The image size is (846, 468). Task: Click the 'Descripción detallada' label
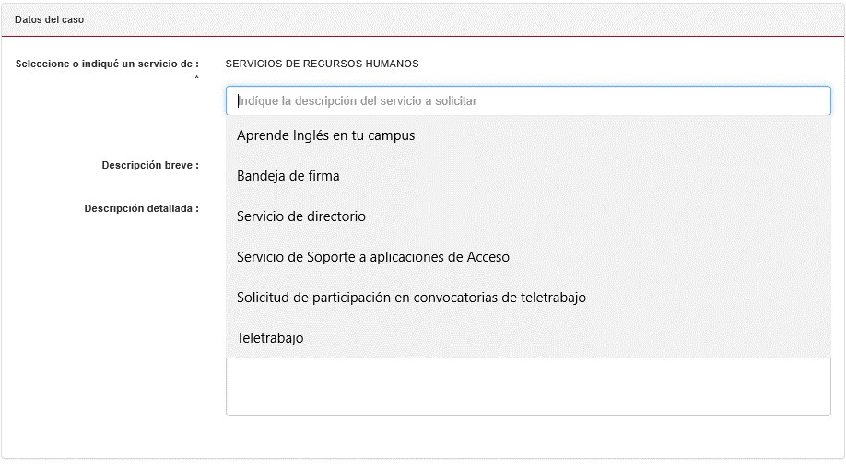click(141, 208)
